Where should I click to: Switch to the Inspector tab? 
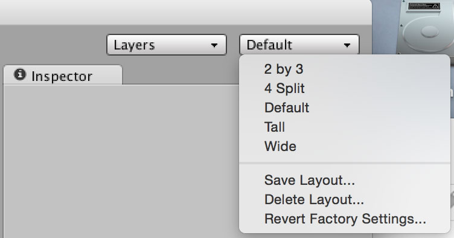[x=63, y=76]
